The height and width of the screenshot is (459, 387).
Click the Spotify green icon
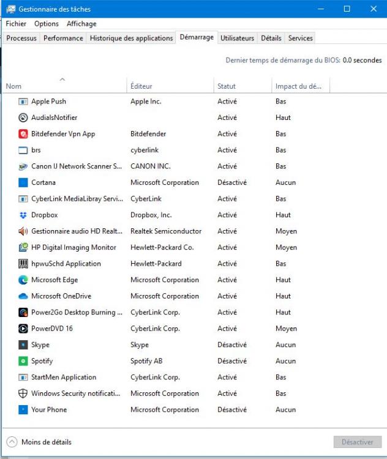23,361
